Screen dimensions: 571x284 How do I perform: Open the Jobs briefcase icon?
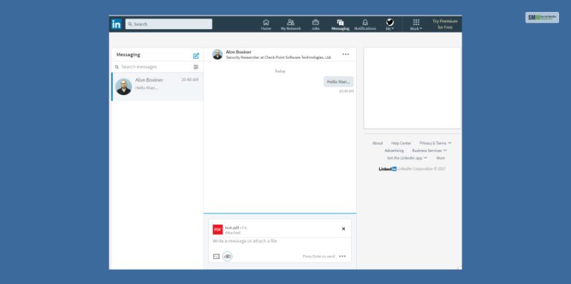[x=315, y=25]
